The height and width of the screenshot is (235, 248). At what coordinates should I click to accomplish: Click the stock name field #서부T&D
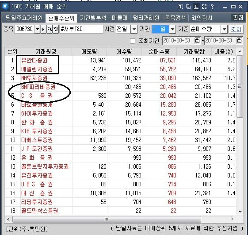coord(81,29)
